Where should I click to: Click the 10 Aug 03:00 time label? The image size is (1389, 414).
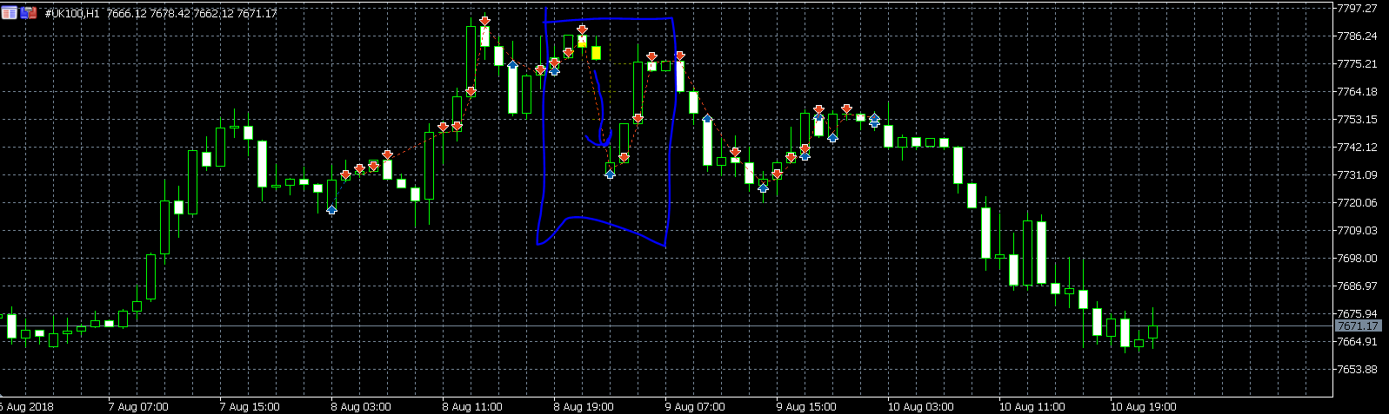[920, 406]
